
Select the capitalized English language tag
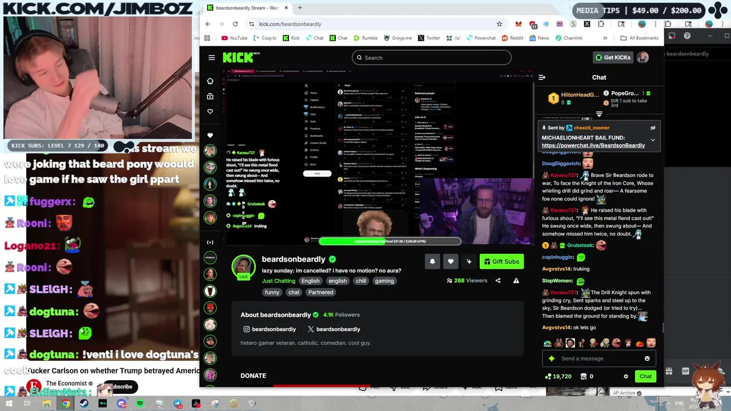coord(311,281)
